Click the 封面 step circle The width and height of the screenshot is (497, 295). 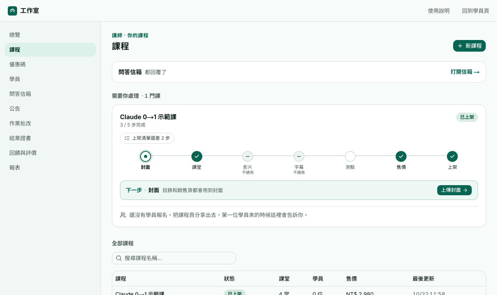coord(146,156)
